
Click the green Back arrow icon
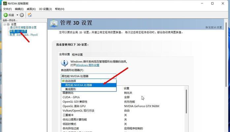pyautogui.click(x=6, y=15)
